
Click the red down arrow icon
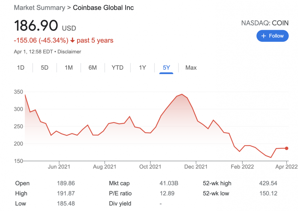pos(73,40)
